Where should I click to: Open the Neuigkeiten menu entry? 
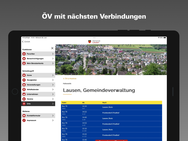click(x=38, y=80)
